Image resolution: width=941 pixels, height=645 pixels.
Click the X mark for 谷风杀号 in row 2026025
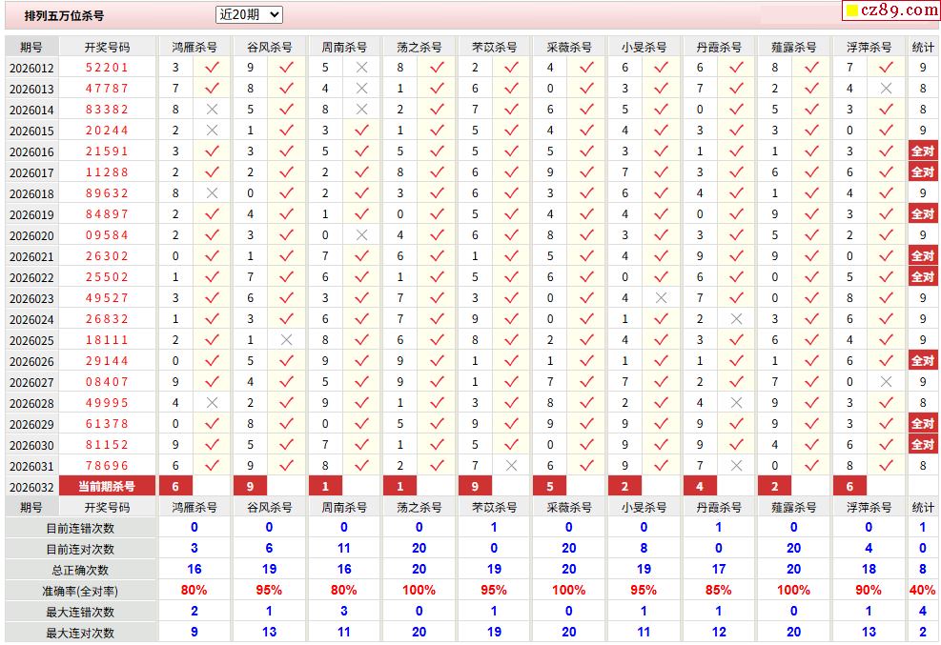click(286, 340)
